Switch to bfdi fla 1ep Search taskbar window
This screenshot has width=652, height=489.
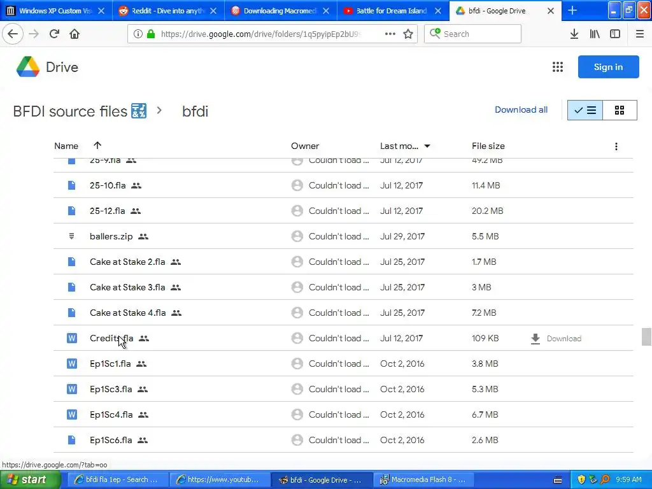[118, 479]
